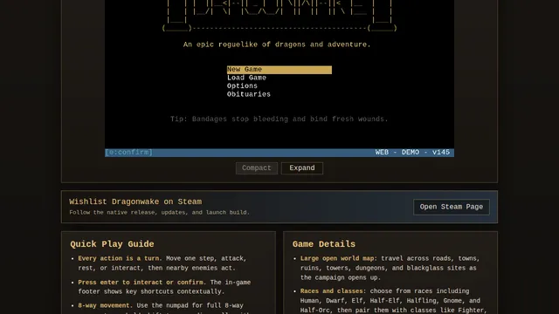This screenshot has width=559, height=314.
Task: Click the Quick Play Guide heading
Action: point(112,244)
